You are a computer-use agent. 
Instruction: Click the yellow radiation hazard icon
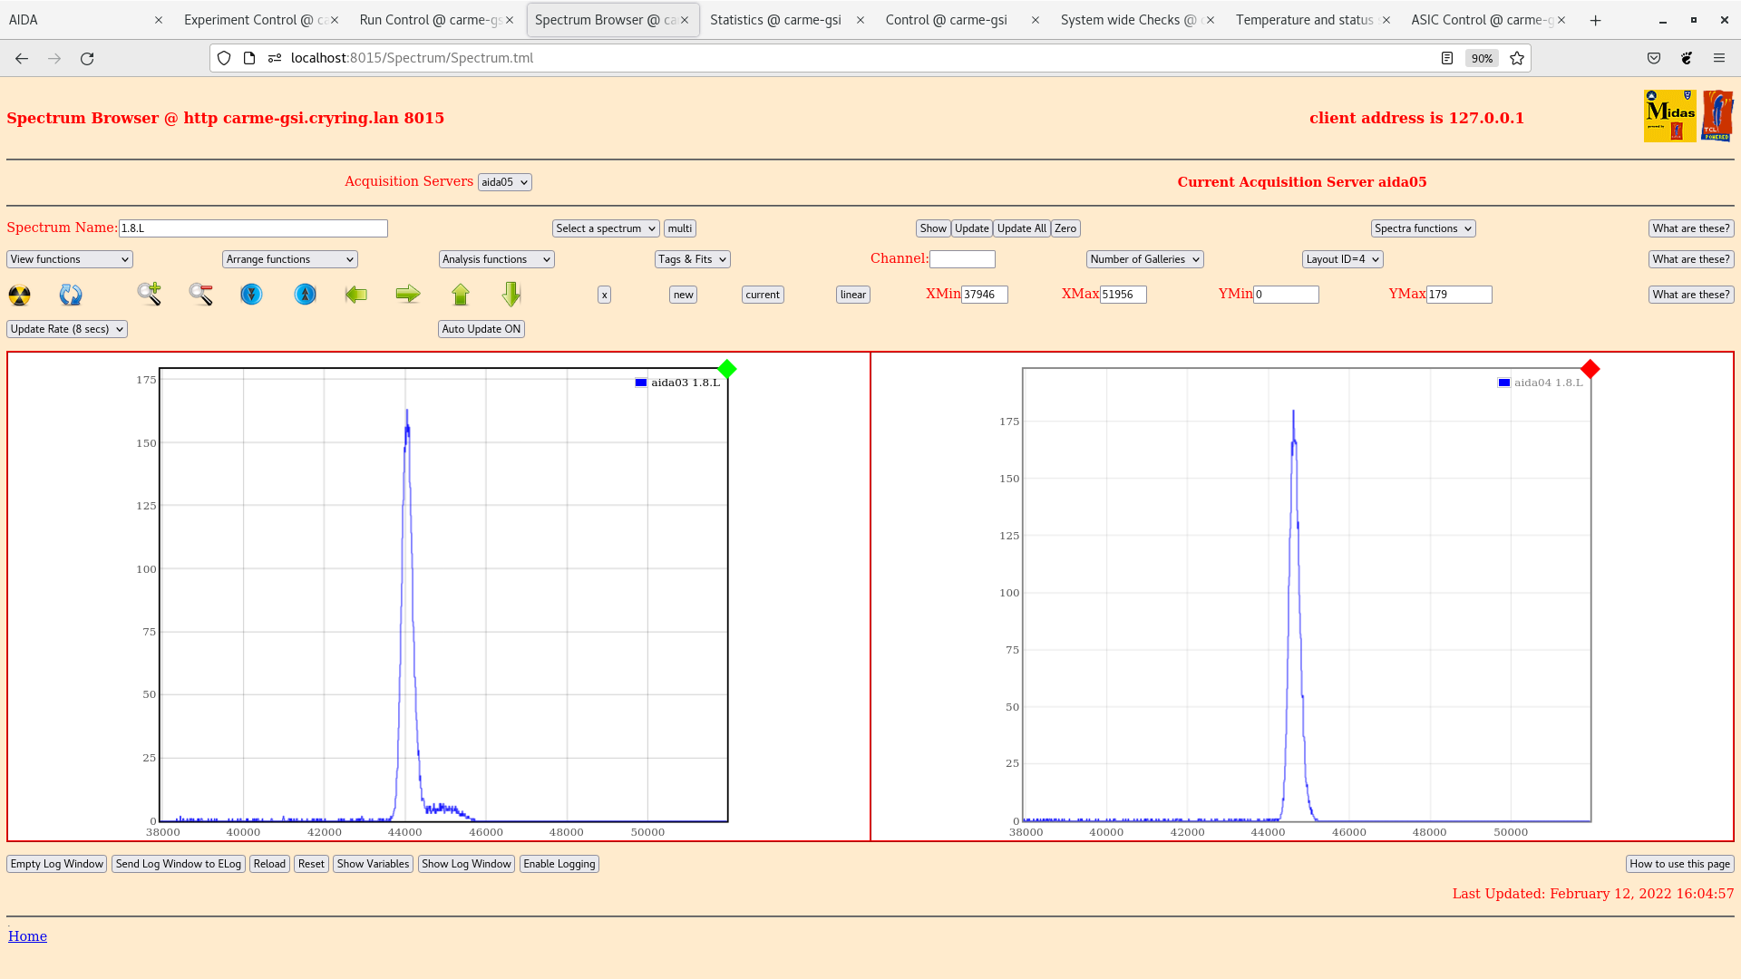tap(19, 295)
